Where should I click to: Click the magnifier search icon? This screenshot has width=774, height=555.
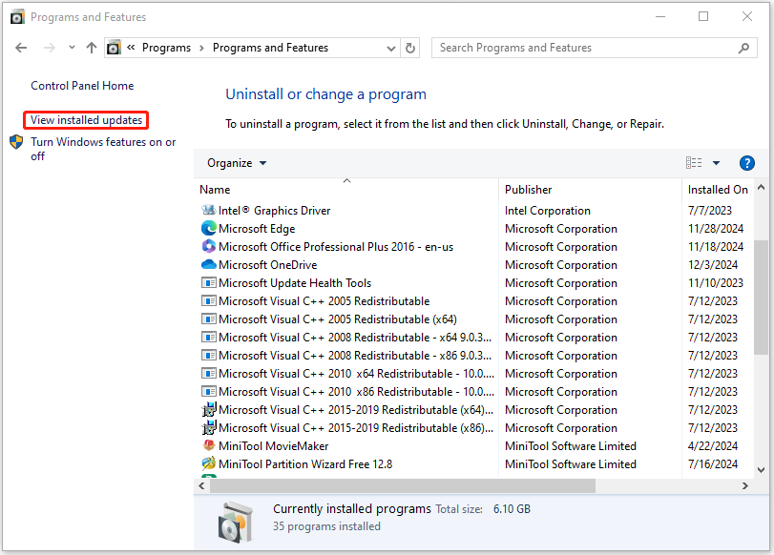click(x=743, y=48)
